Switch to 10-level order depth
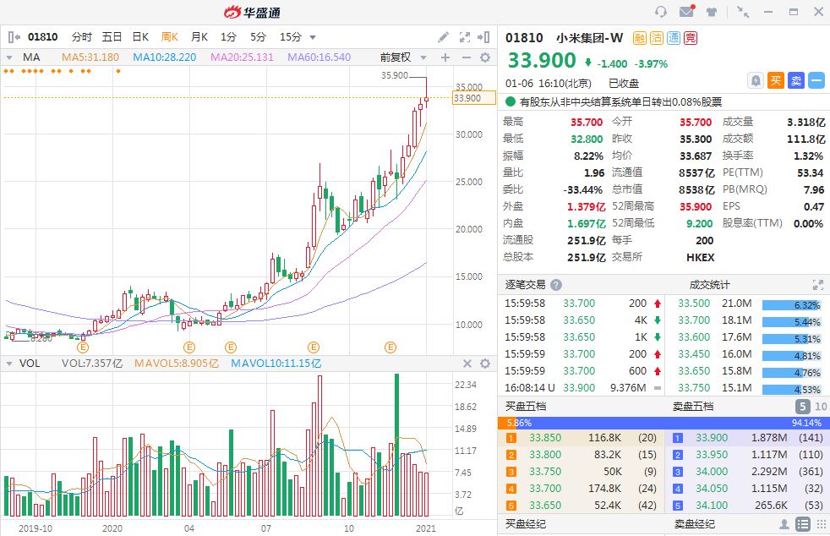830x536 pixels. 821,407
